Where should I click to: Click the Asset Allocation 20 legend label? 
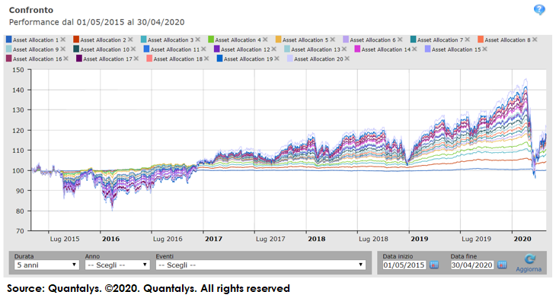pos(319,59)
